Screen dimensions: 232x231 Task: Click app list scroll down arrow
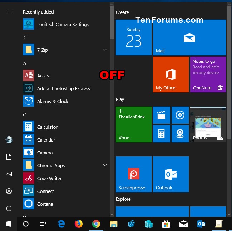(x=112, y=215)
